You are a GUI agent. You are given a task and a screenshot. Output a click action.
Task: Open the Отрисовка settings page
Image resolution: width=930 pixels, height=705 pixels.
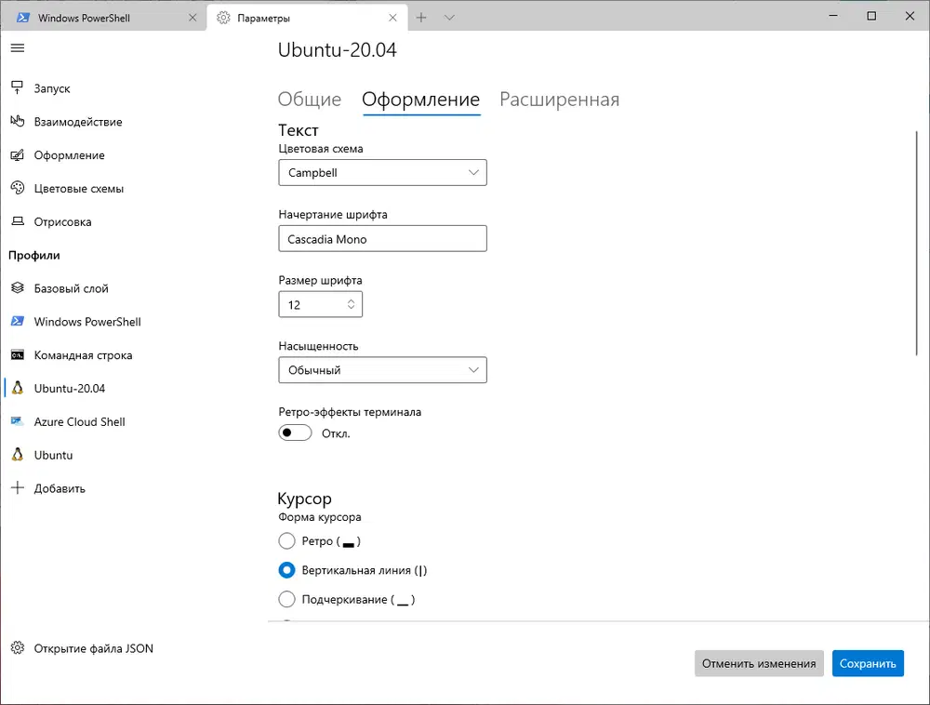[x=63, y=221]
